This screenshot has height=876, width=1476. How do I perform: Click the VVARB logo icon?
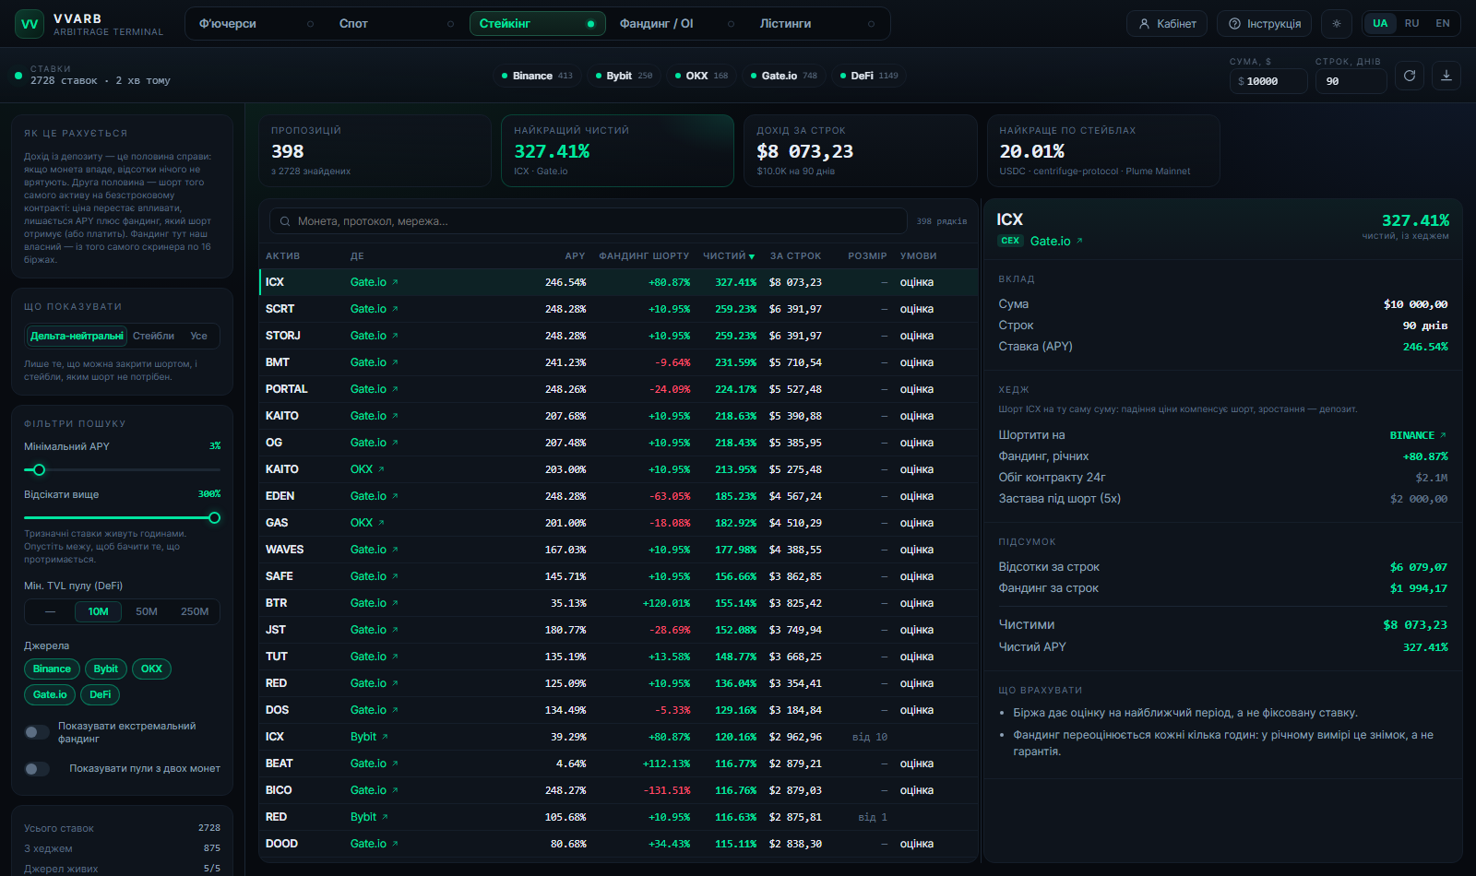tap(30, 24)
